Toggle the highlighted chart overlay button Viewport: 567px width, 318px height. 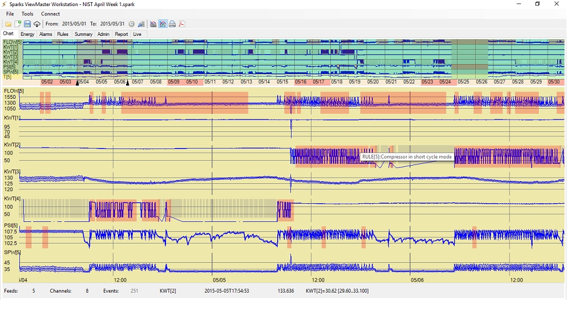(x=163, y=24)
